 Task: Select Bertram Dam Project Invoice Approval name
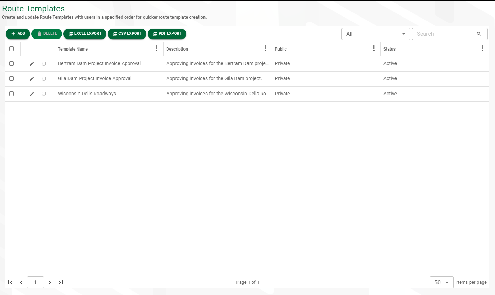pos(99,63)
